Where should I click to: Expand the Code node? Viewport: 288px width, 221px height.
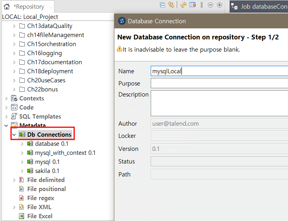tap(6, 108)
